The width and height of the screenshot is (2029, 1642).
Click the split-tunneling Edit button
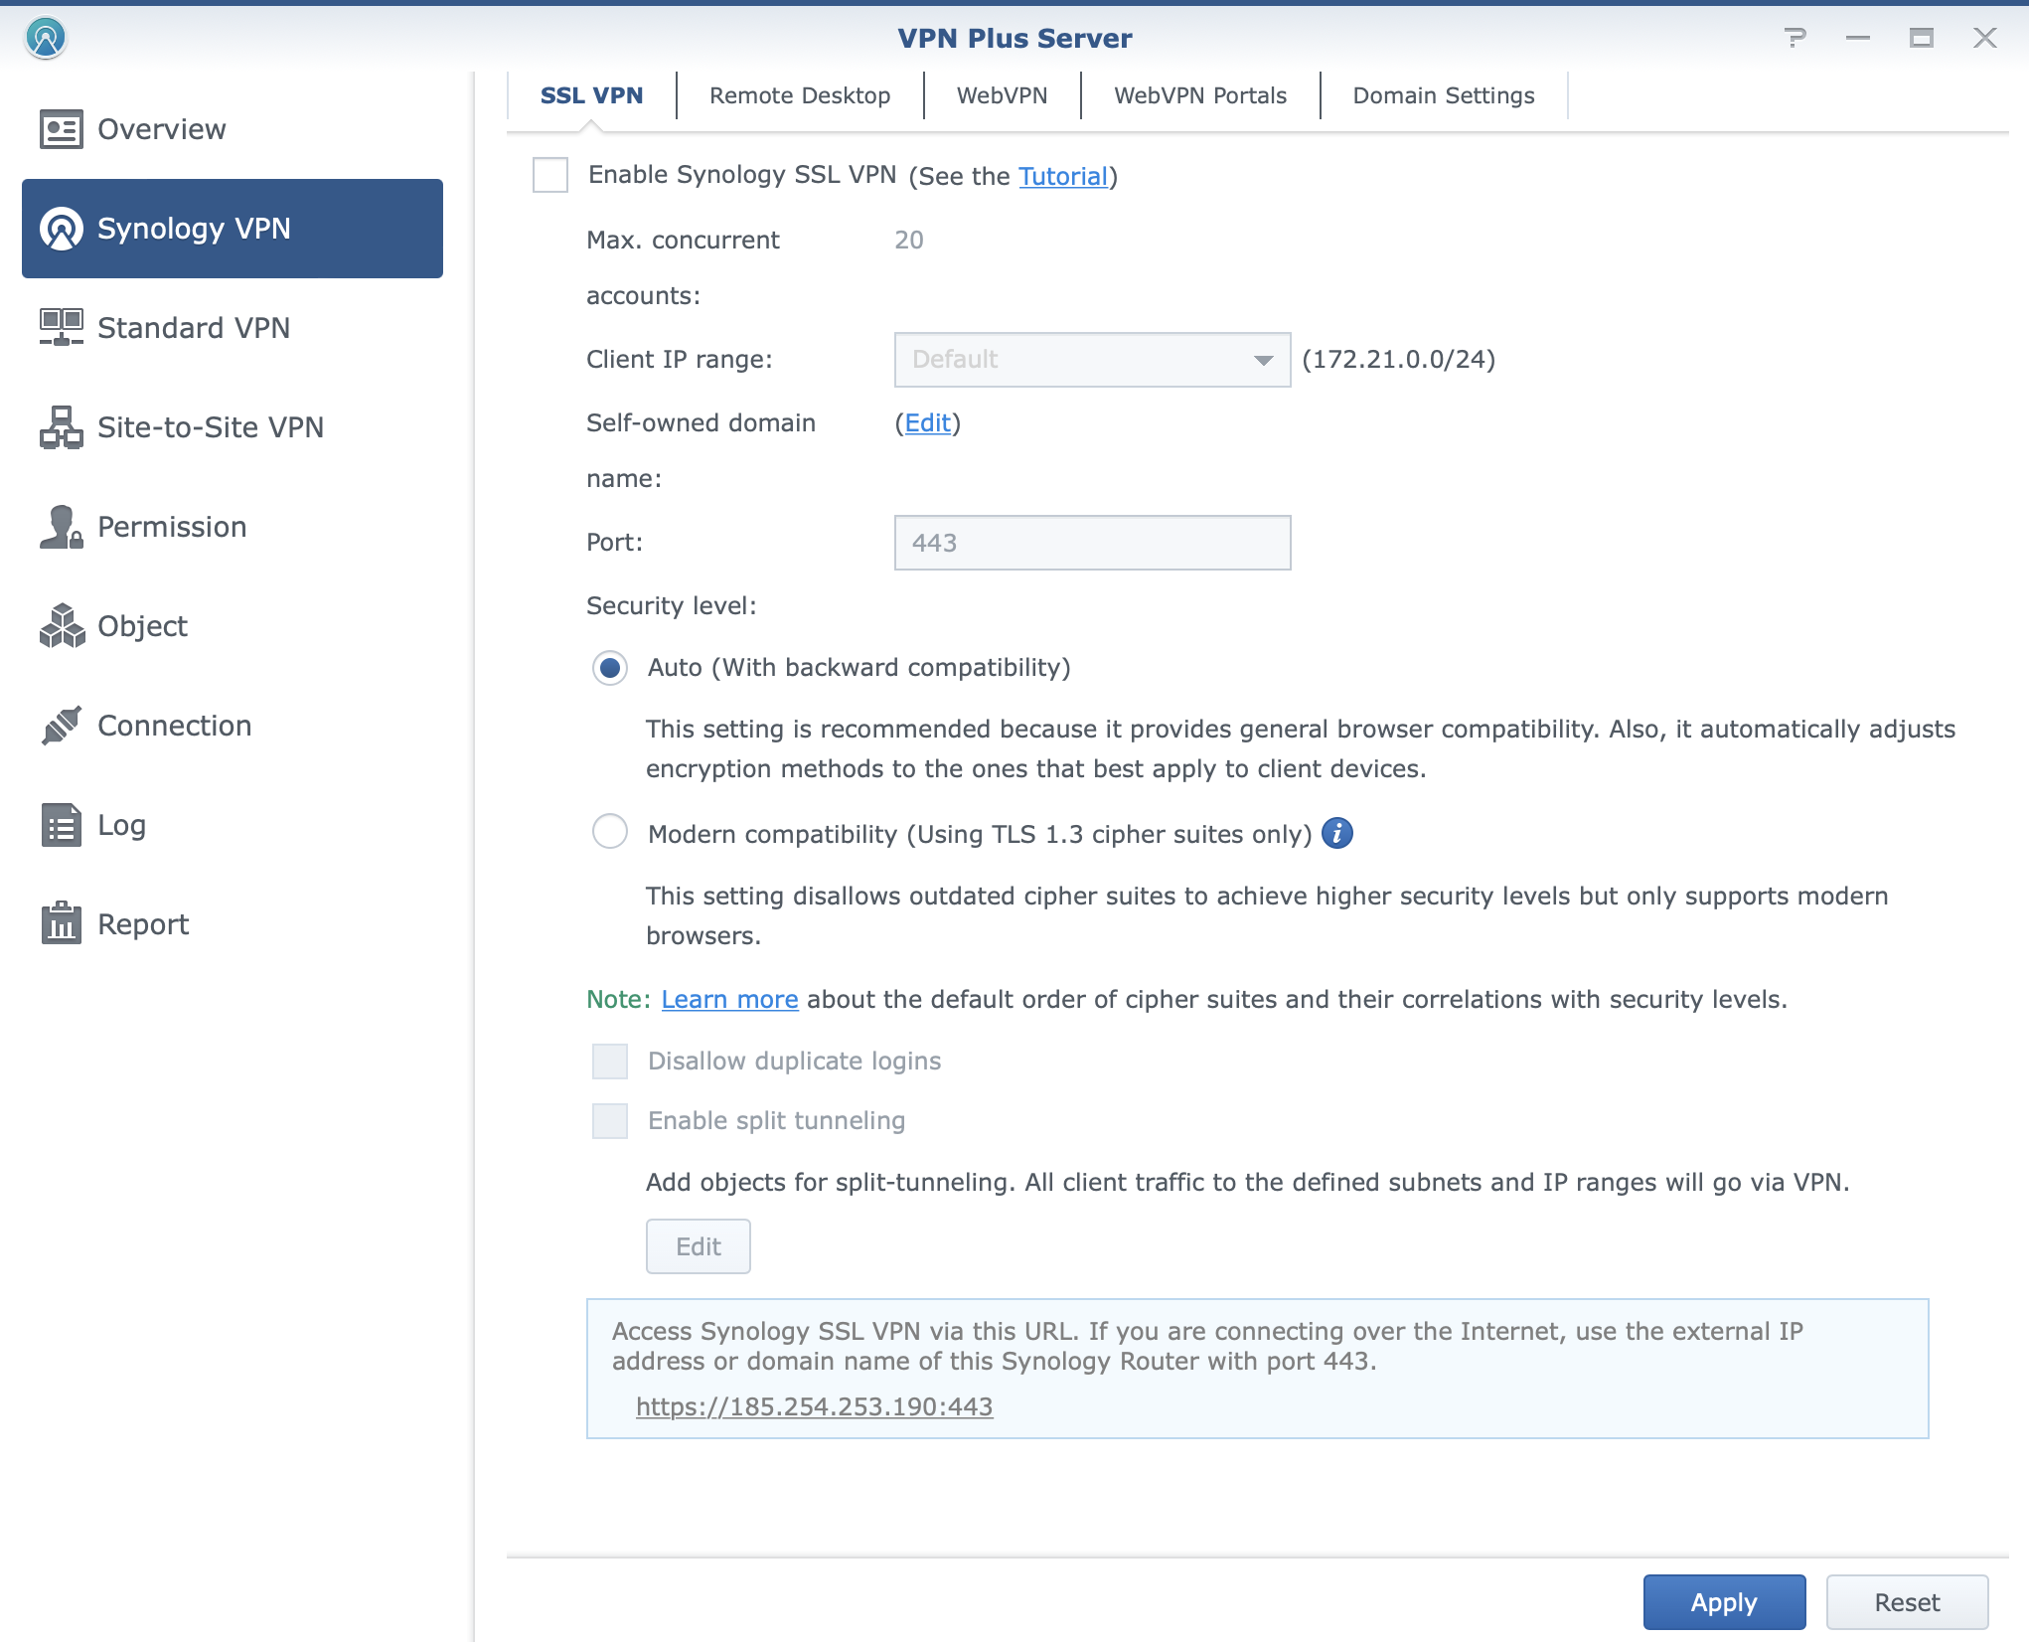coord(699,1246)
